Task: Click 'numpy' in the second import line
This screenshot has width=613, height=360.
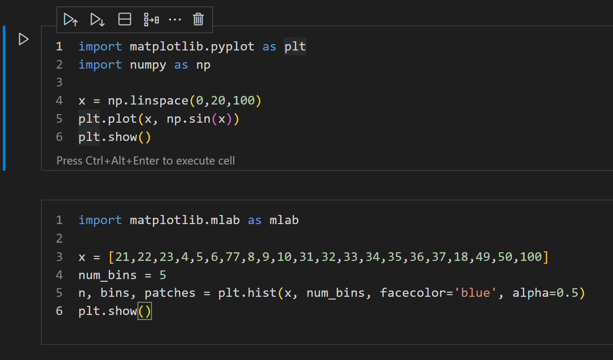Action: point(148,65)
